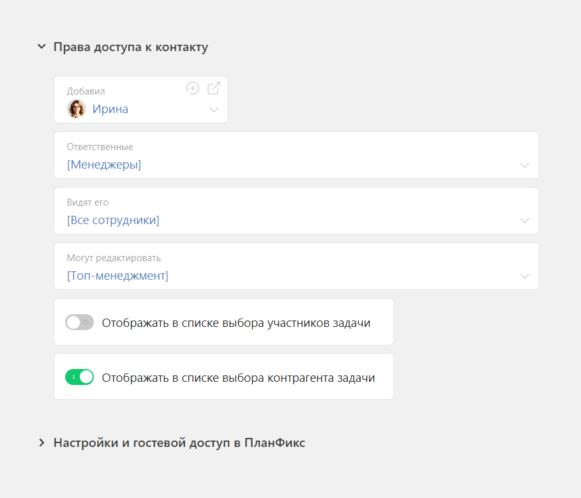This screenshot has height=498, width=581.
Task: Click the Добавил field label
Action: (86, 91)
